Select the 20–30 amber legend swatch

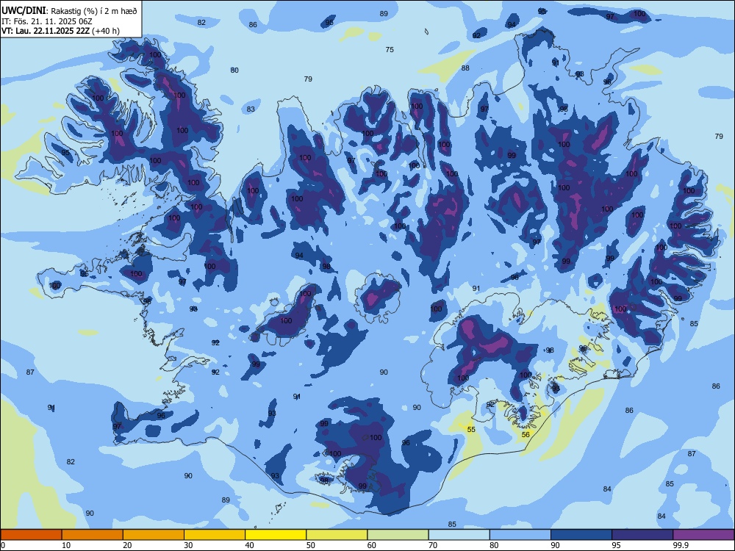pyautogui.click(x=154, y=535)
